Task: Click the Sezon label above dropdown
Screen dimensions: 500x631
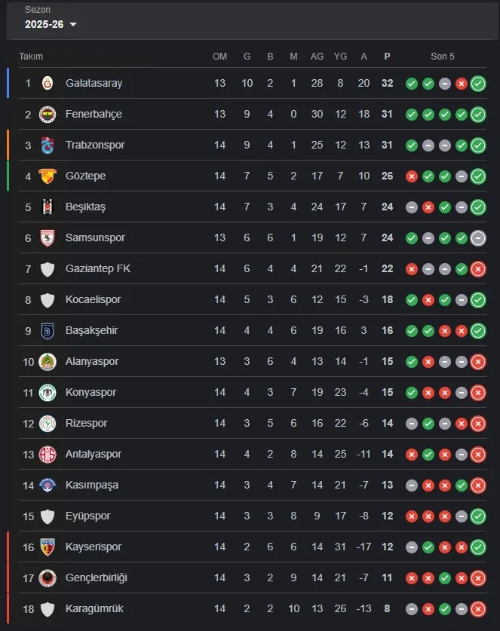Action: pos(37,11)
